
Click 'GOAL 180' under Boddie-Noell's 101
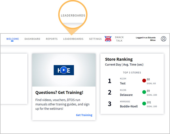point(152,106)
